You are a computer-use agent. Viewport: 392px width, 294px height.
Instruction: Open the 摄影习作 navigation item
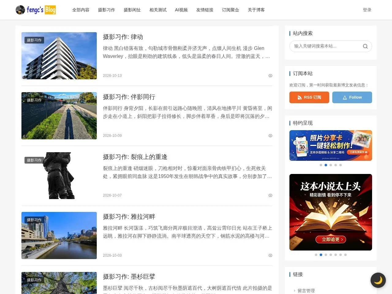(x=107, y=10)
